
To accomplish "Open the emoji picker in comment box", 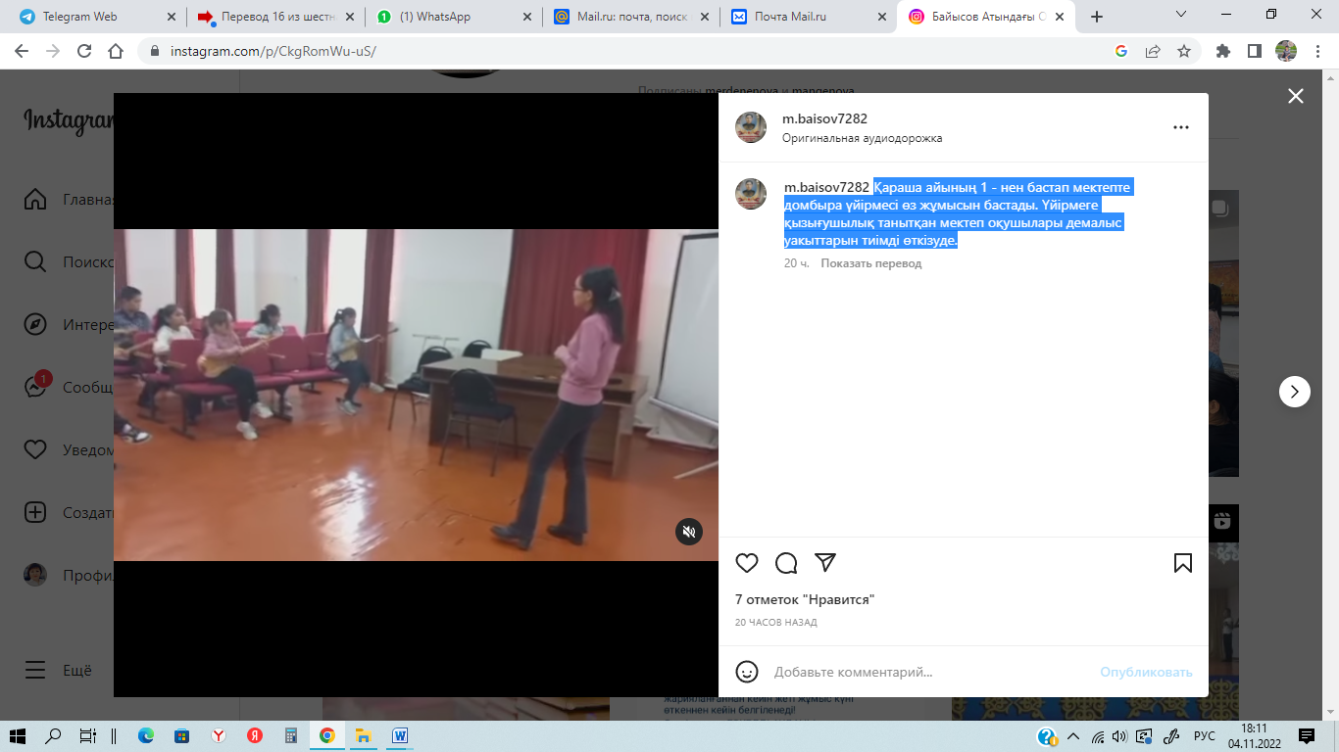I will [x=747, y=672].
